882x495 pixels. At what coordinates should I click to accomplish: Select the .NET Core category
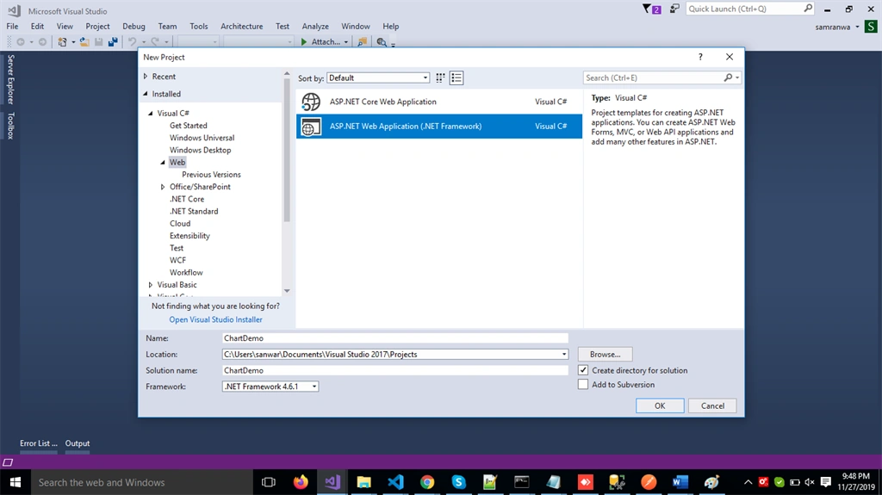tap(187, 199)
